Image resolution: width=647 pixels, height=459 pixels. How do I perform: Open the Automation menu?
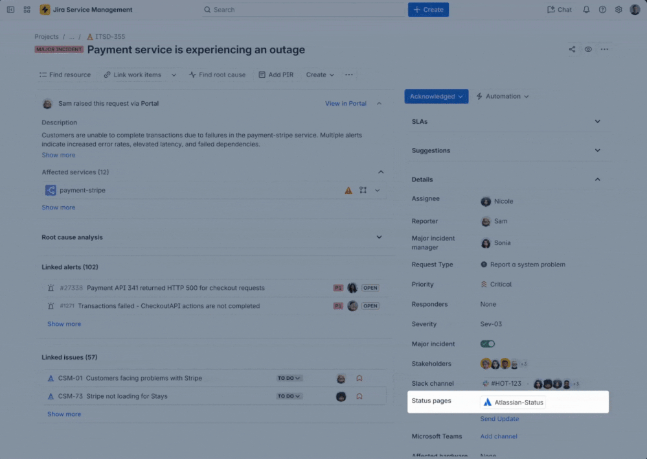(503, 97)
